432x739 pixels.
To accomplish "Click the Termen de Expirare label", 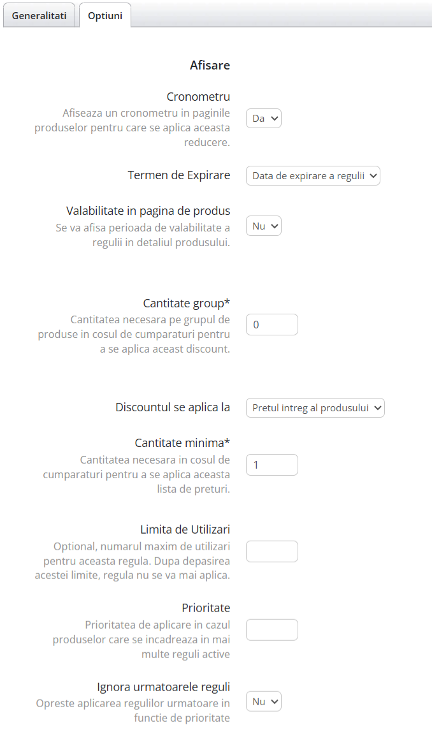I will click(x=179, y=175).
